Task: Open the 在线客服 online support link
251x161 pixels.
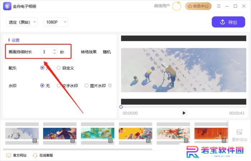Action: 43,155
